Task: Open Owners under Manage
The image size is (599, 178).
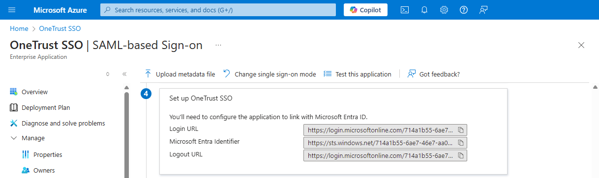Action: (x=44, y=170)
